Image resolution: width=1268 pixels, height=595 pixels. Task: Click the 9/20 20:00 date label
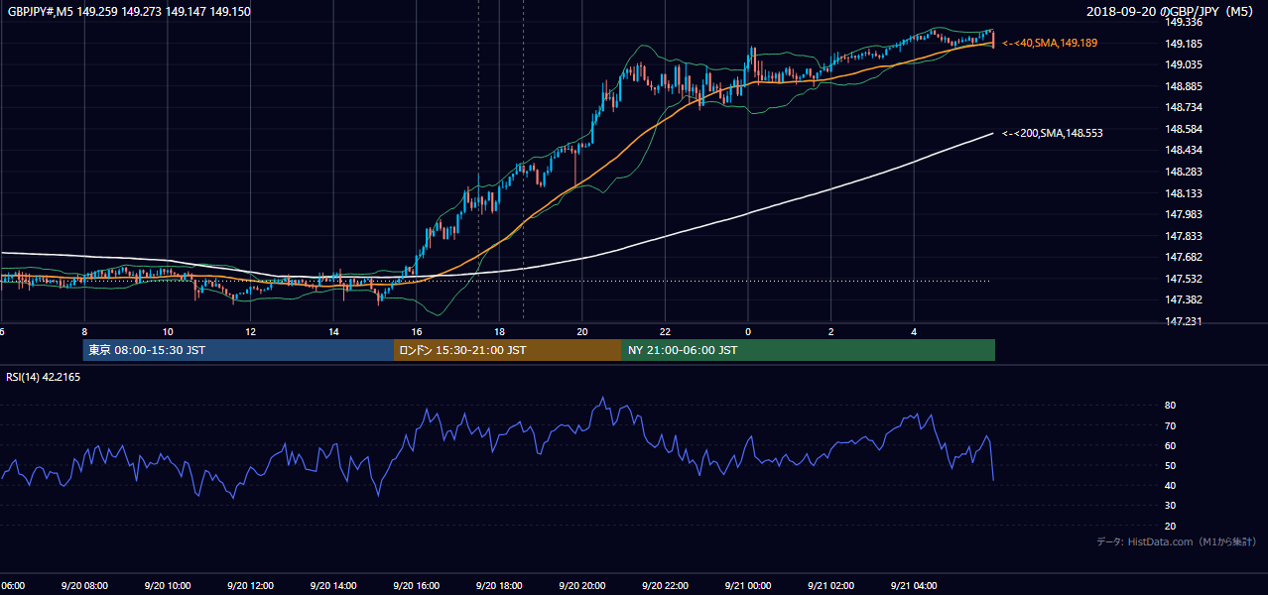tap(581, 586)
